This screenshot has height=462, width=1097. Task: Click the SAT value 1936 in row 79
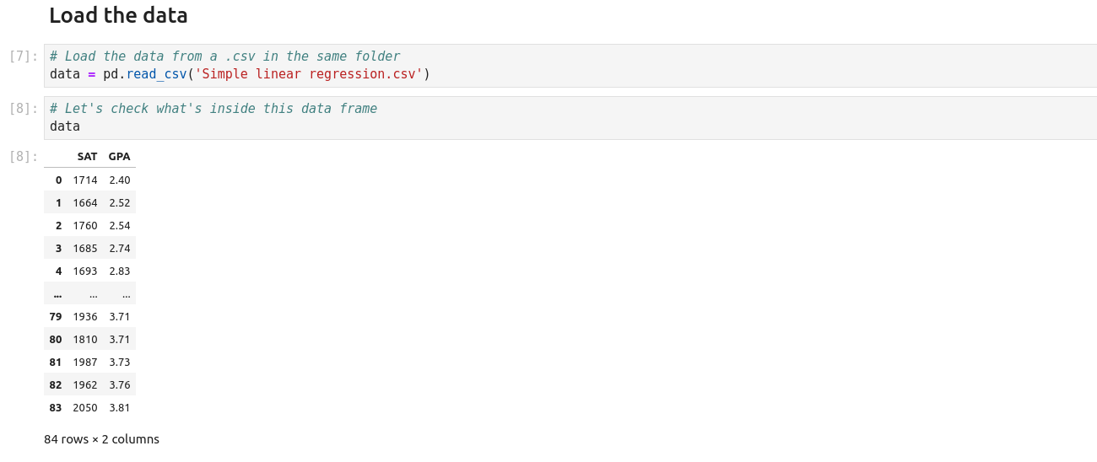85,317
